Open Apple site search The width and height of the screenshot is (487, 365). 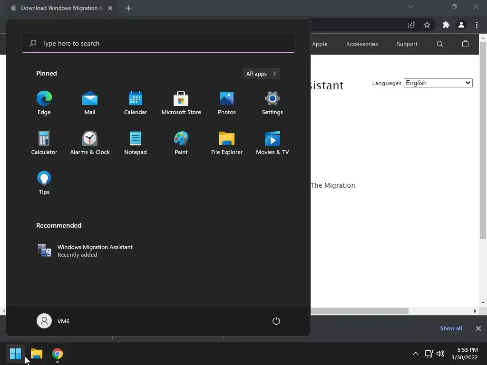440,44
